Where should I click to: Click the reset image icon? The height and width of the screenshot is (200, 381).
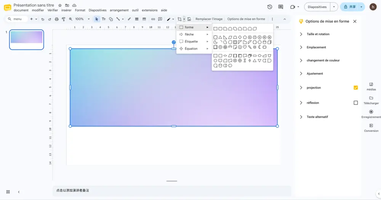tap(189, 19)
